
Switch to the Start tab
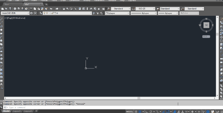[7, 4]
